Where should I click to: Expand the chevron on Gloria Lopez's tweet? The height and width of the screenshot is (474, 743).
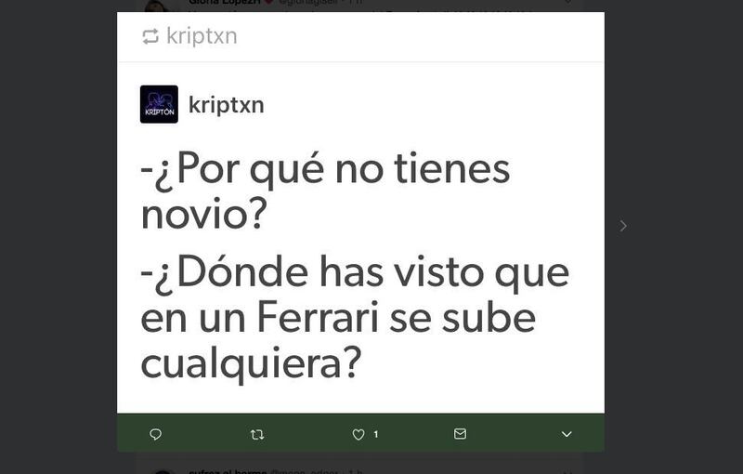click(567, 3)
